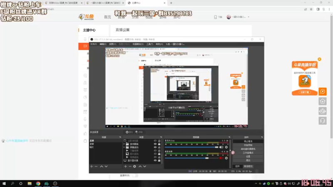Open OBS 编辑(E) menu
333x187 pixels.
pyautogui.click(x=103, y=44)
